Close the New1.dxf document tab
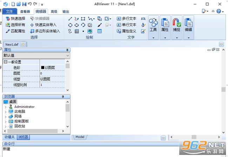Image resolution: width=228 pixels, height=157 pixels. [23, 44]
